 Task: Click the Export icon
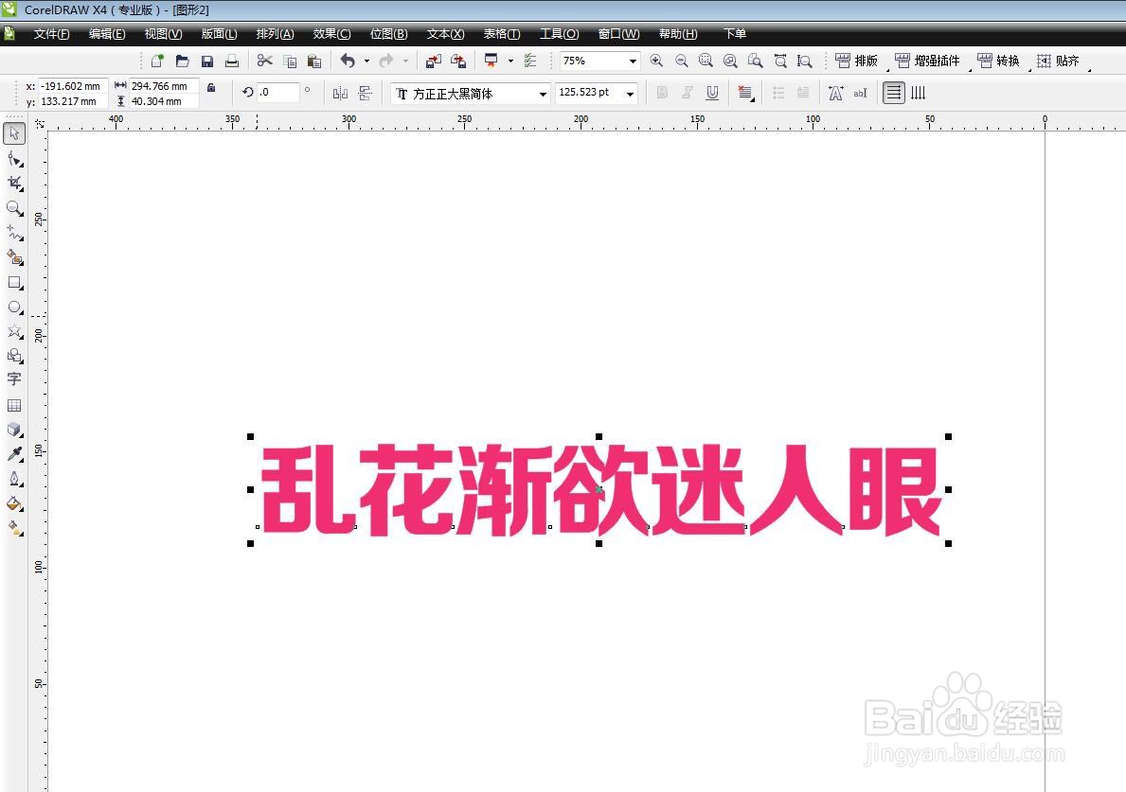coord(458,61)
